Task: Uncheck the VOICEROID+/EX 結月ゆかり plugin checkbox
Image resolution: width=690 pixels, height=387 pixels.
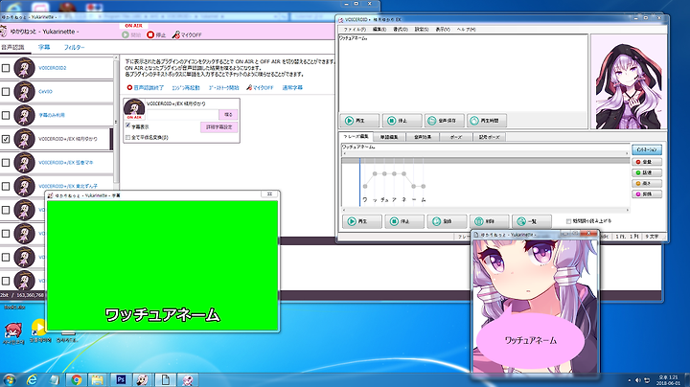Action: click(6, 139)
